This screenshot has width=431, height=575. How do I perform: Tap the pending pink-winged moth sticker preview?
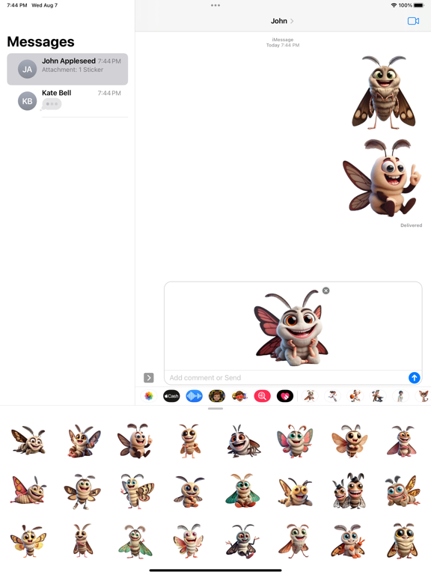(291, 328)
